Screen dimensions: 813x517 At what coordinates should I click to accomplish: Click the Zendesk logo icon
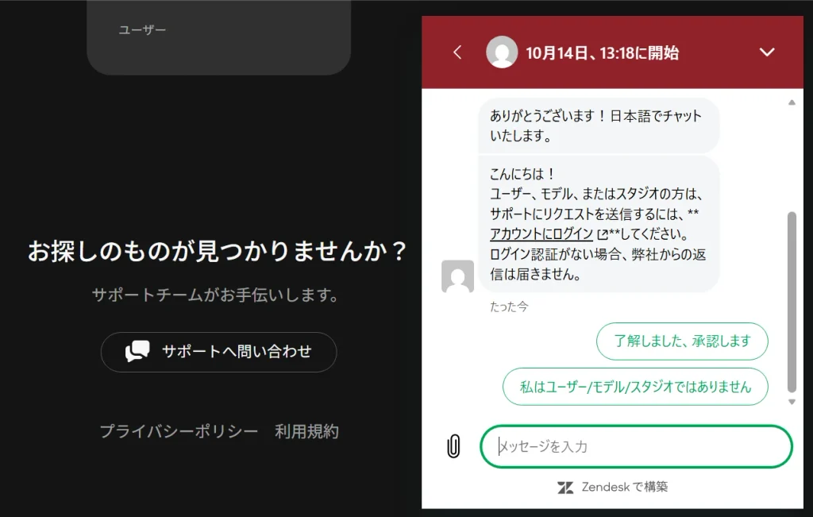(x=565, y=488)
